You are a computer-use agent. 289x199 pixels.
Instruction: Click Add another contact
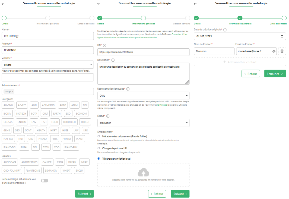pyautogui.click(x=240, y=62)
